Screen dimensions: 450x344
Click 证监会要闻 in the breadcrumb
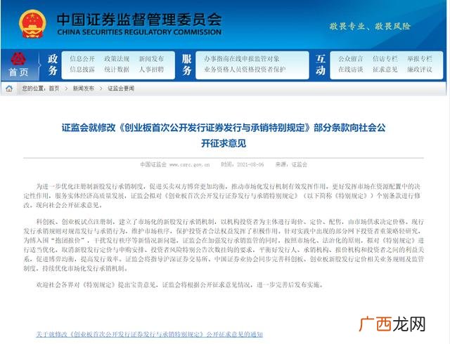click(x=121, y=88)
